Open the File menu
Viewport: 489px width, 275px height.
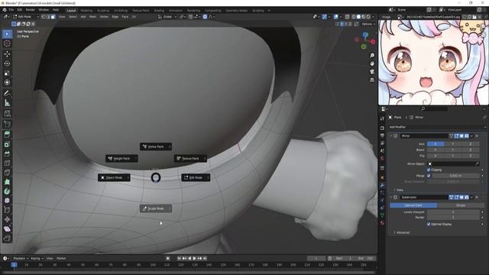(11, 10)
